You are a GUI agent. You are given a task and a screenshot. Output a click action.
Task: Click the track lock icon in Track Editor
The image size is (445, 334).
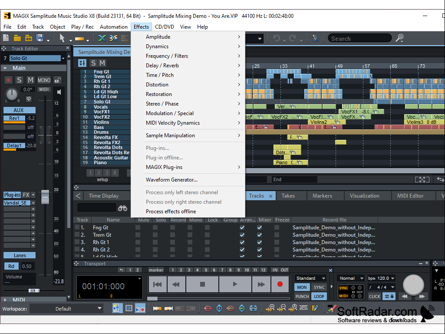[58, 80]
